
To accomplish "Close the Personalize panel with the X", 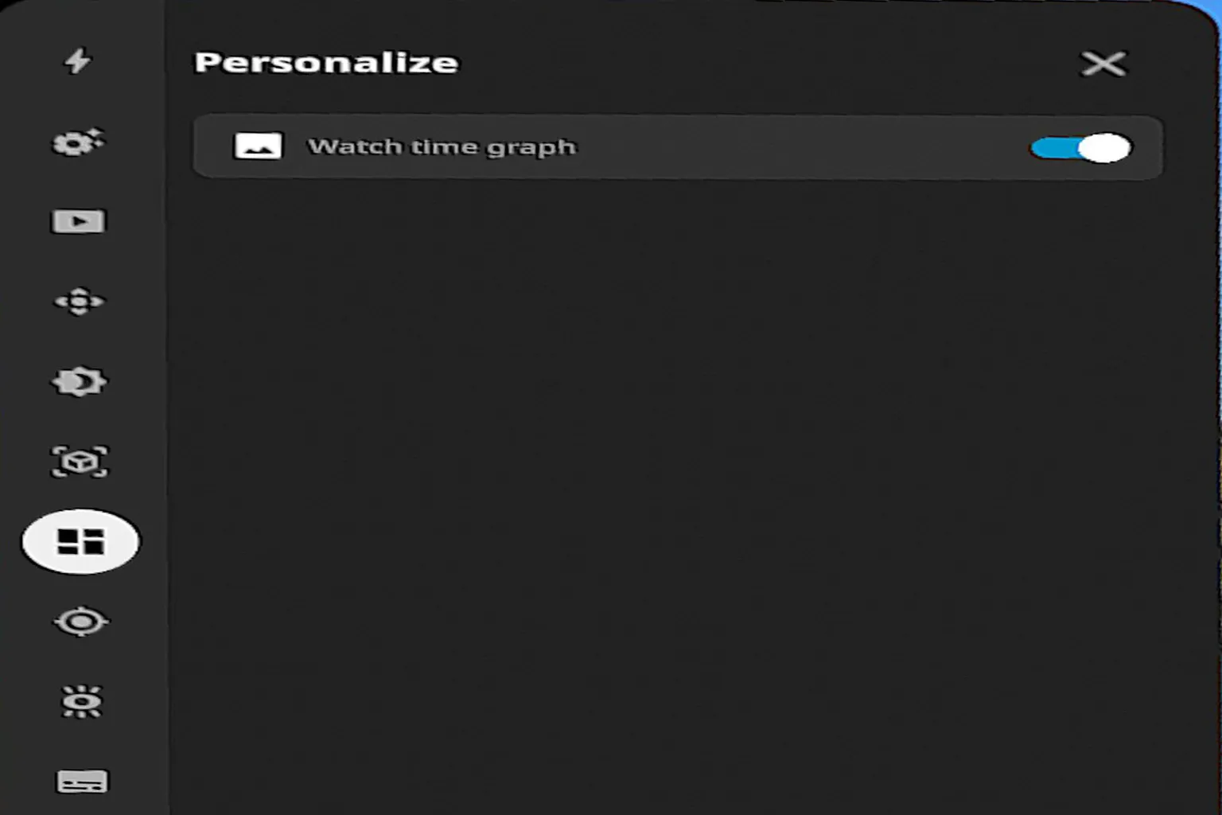I will [x=1103, y=64].
